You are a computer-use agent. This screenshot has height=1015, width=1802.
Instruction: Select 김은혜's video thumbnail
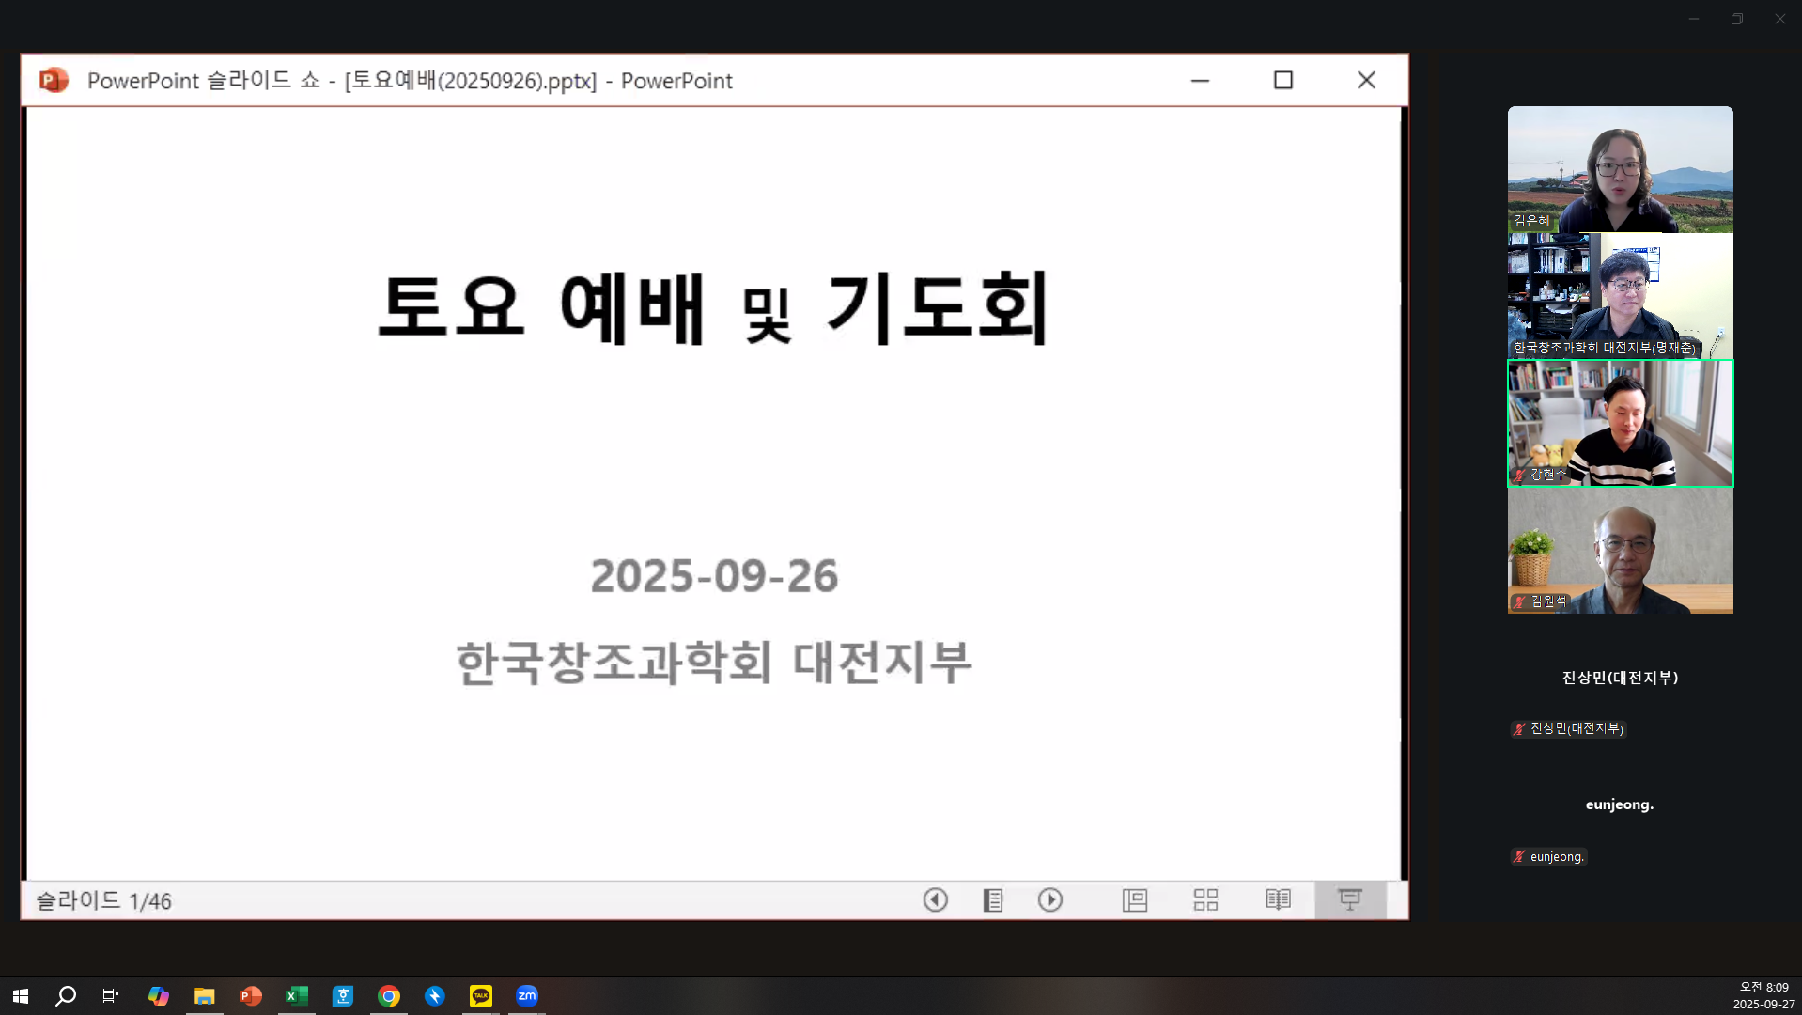pos(1620,169)
